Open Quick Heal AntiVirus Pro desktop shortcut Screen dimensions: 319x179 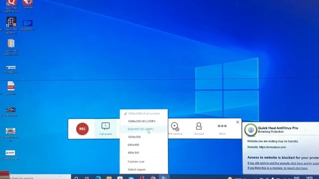coord(11,5)
